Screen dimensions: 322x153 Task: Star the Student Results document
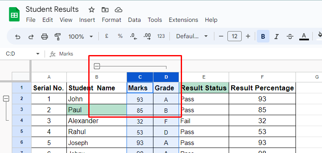point(91,10)
